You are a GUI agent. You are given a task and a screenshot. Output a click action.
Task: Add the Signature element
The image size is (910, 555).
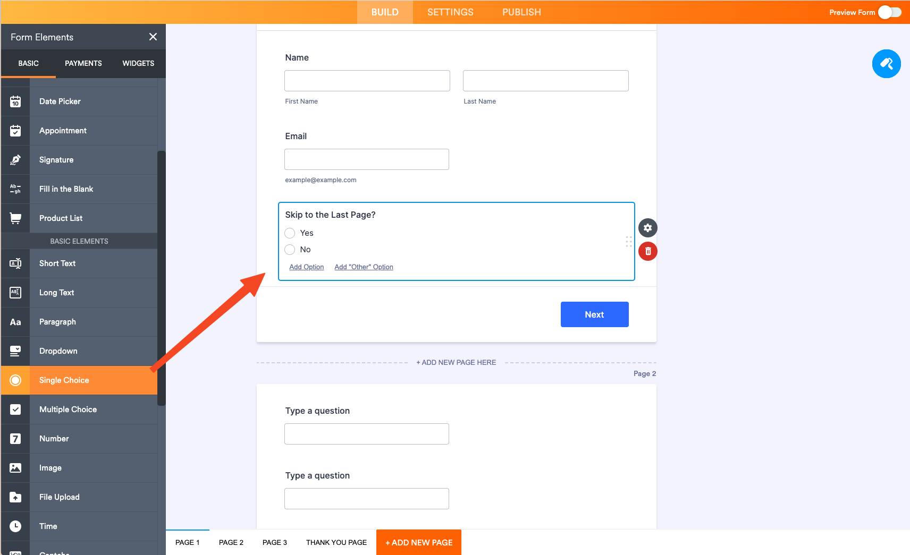click(79, 160)
